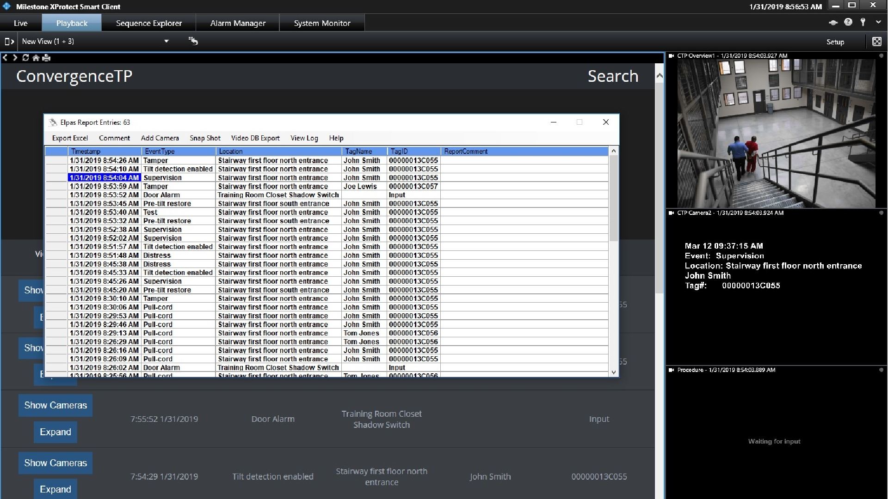Click the reload view icon next to the view dropdown

coord(193,41)
